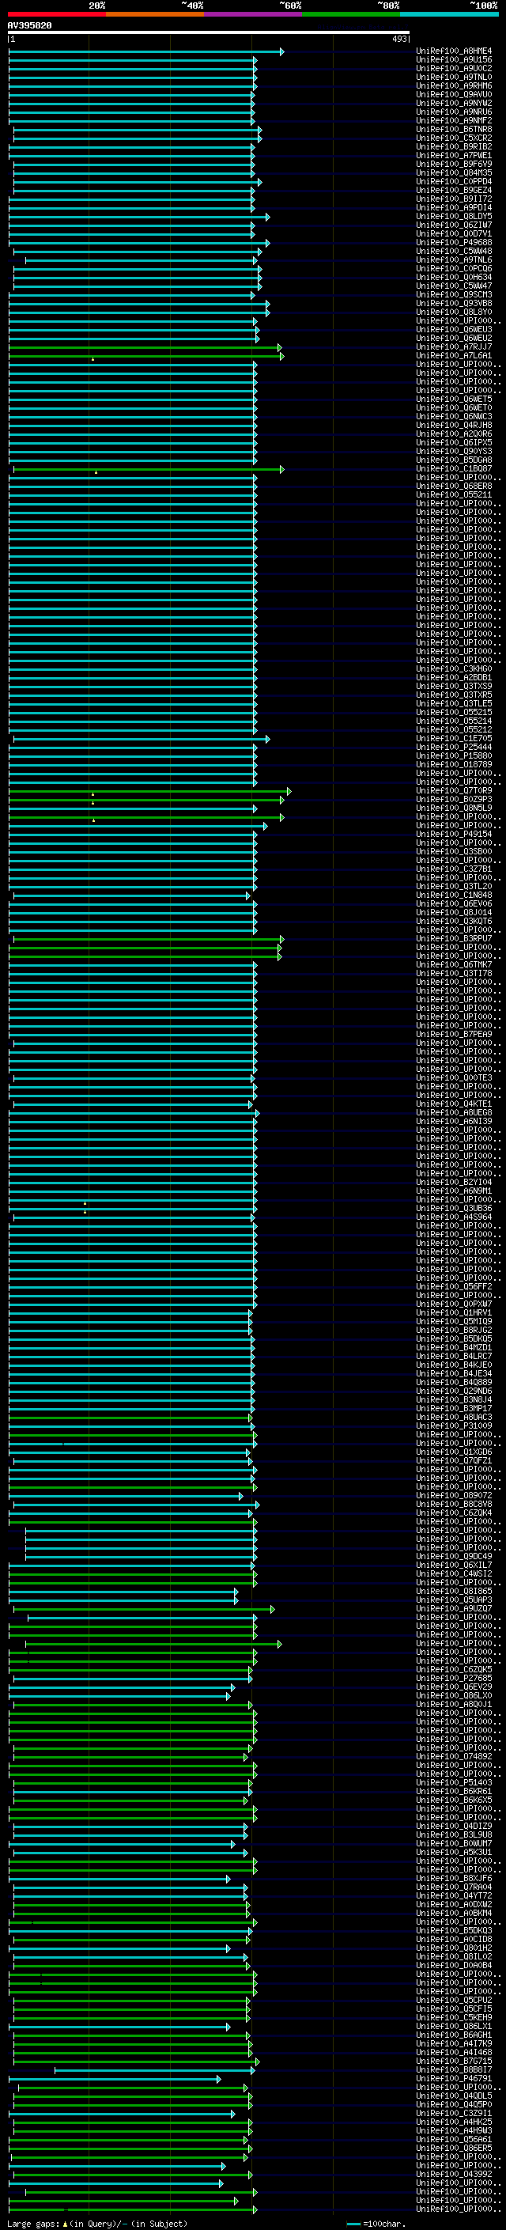Select hit label UniRef100_C0PPD4
This screenshot has width=506, height=2230.
[x=454, y=181]
